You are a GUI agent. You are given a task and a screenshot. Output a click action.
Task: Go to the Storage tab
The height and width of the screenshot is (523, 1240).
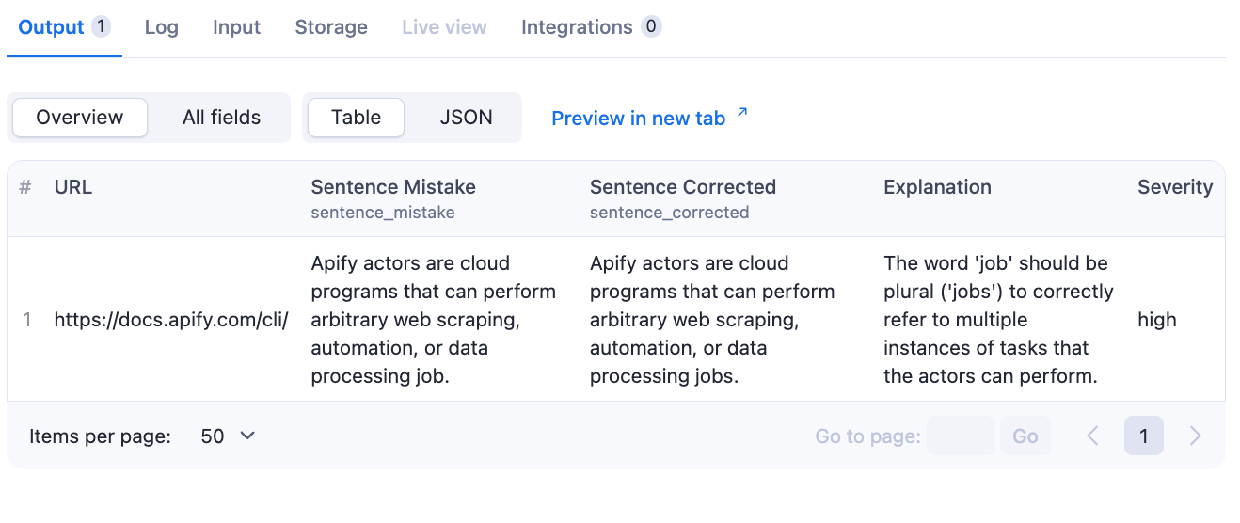coord(331,27)
